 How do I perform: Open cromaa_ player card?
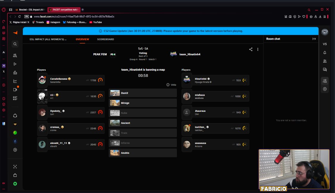coord(71,128)
